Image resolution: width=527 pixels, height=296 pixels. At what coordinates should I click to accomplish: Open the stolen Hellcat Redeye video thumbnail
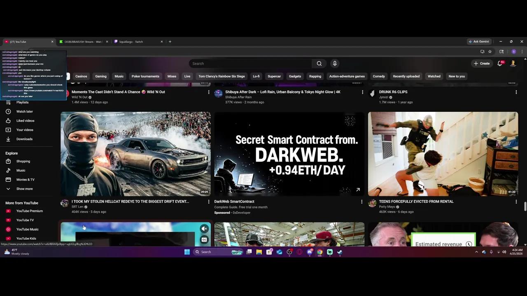tap(135, 154)
